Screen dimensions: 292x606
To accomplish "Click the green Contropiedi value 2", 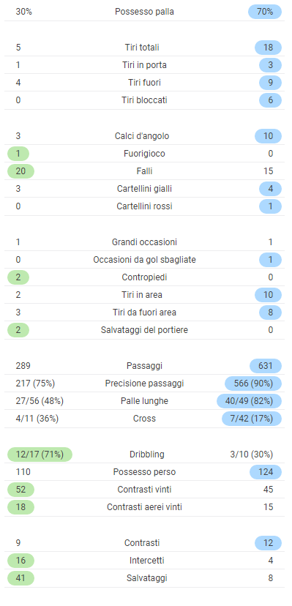I will pyautogui.click(x=18, y=277).
